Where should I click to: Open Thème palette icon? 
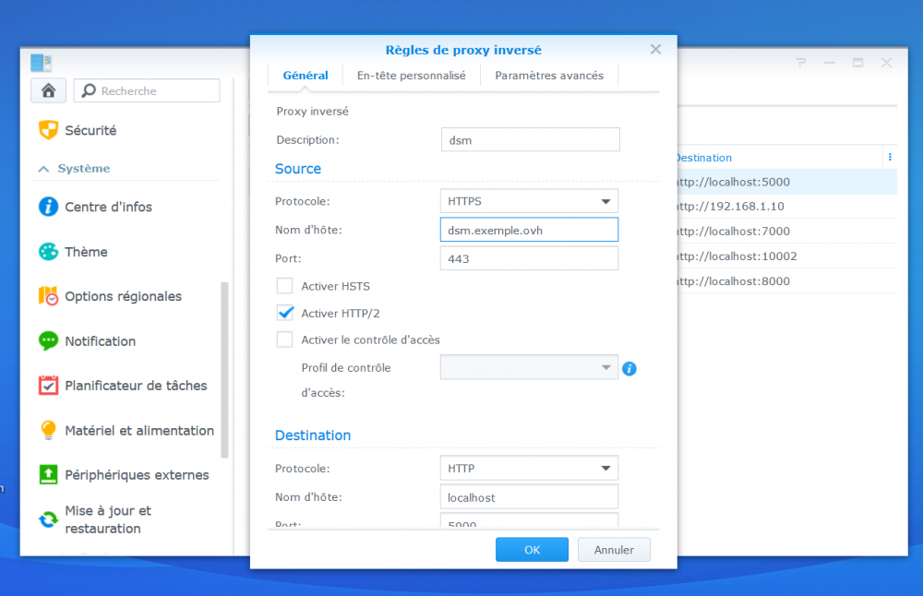48,251
